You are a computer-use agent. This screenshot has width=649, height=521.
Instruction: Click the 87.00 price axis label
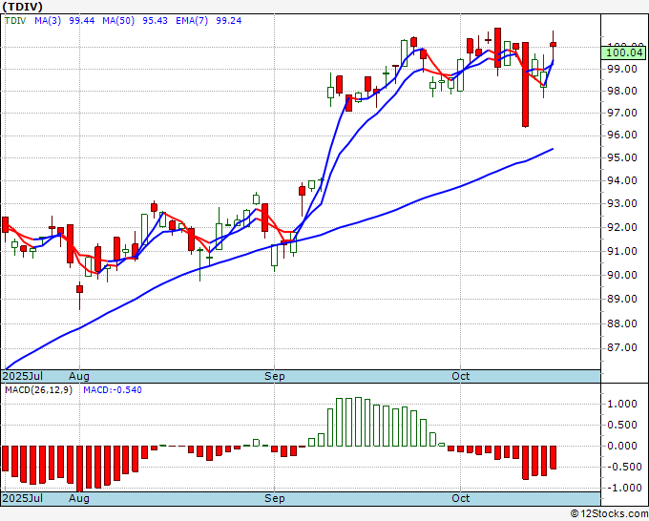point(621,347)
